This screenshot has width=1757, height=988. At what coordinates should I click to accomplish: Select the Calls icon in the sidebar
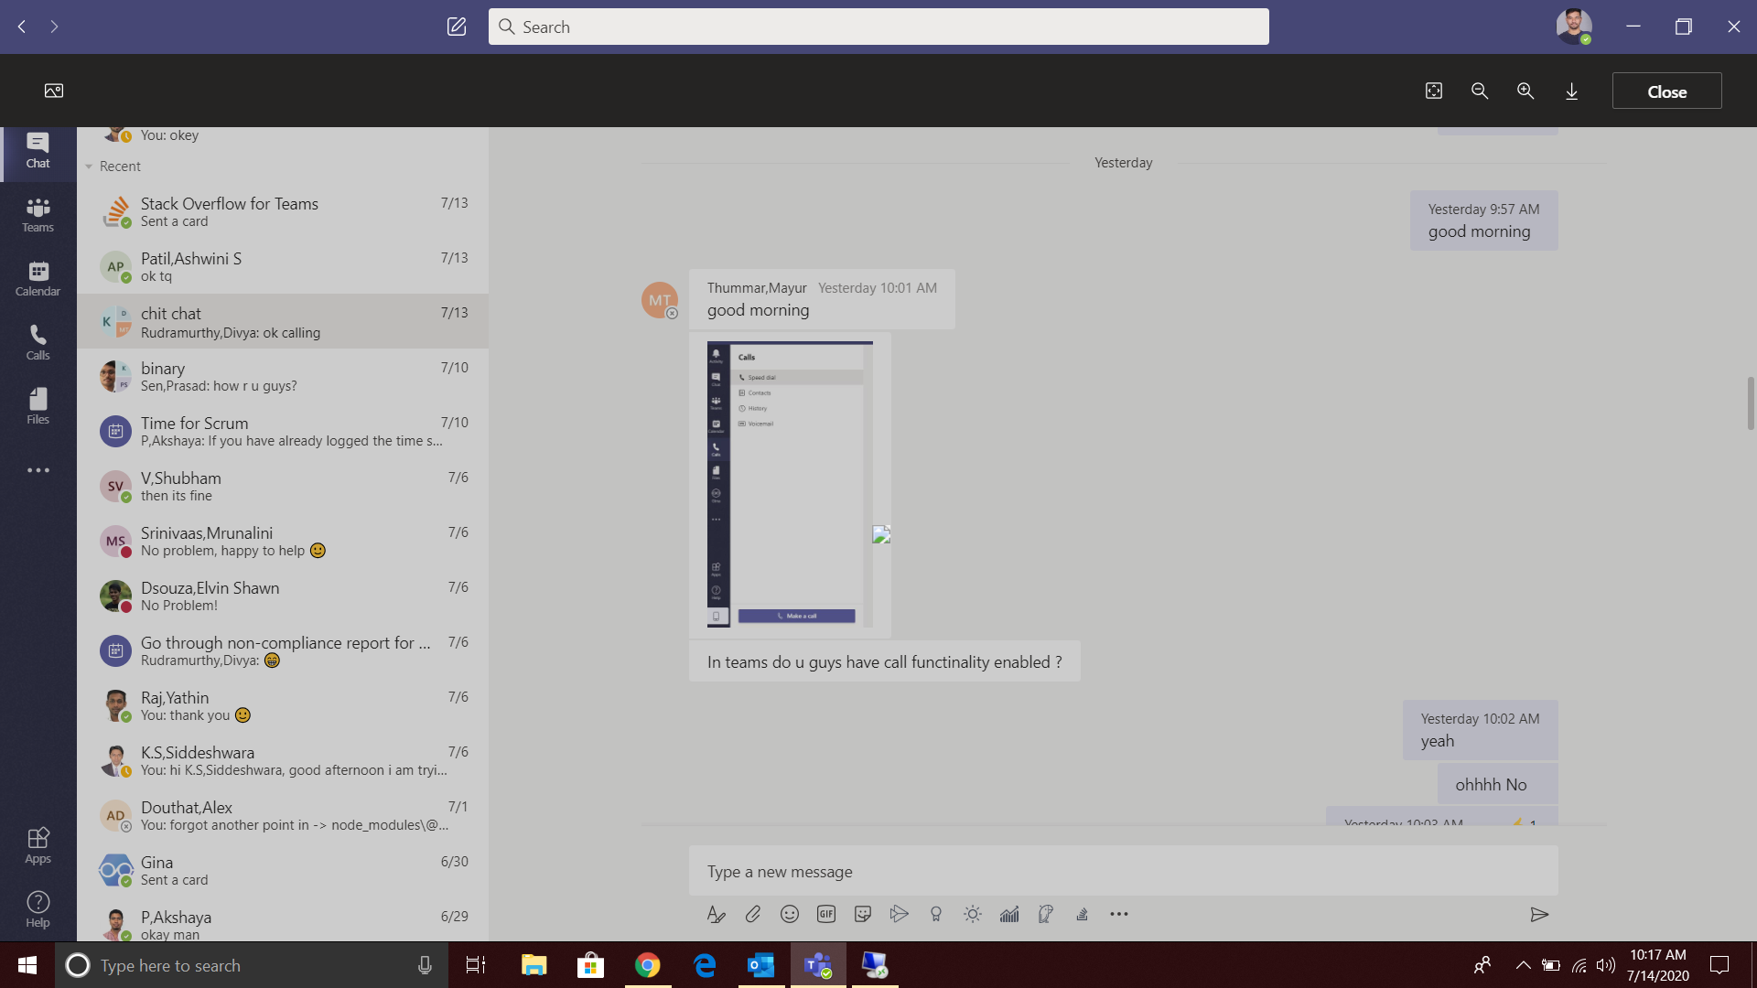[38, 340]
